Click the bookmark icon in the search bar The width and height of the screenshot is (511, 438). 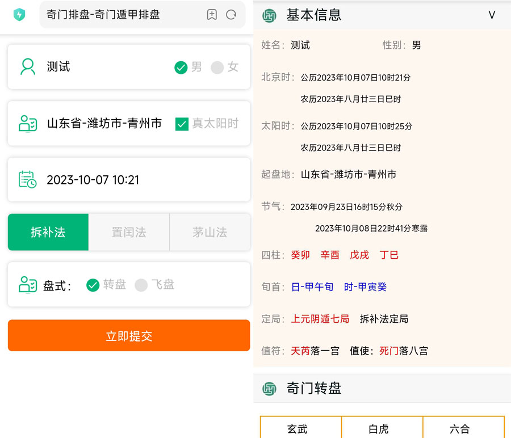coord(211,15)
